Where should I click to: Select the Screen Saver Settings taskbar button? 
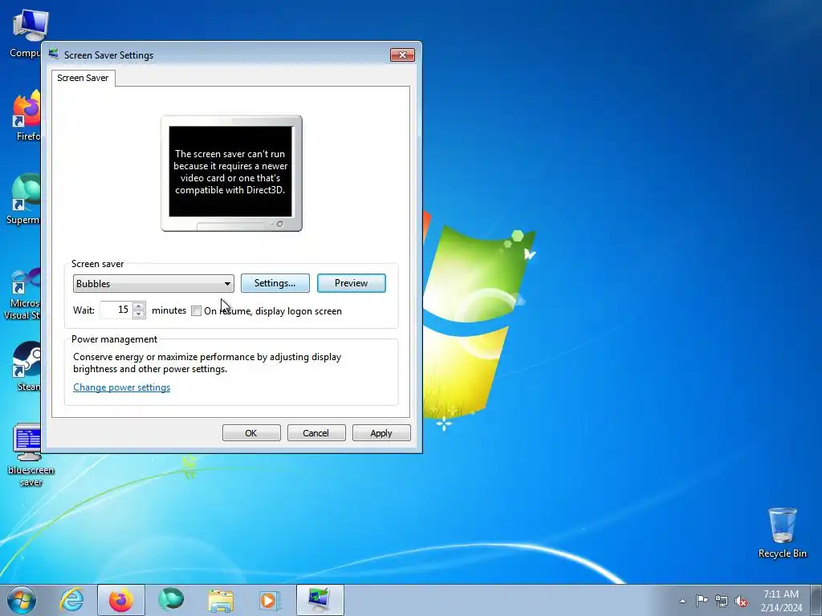(319, 600)
